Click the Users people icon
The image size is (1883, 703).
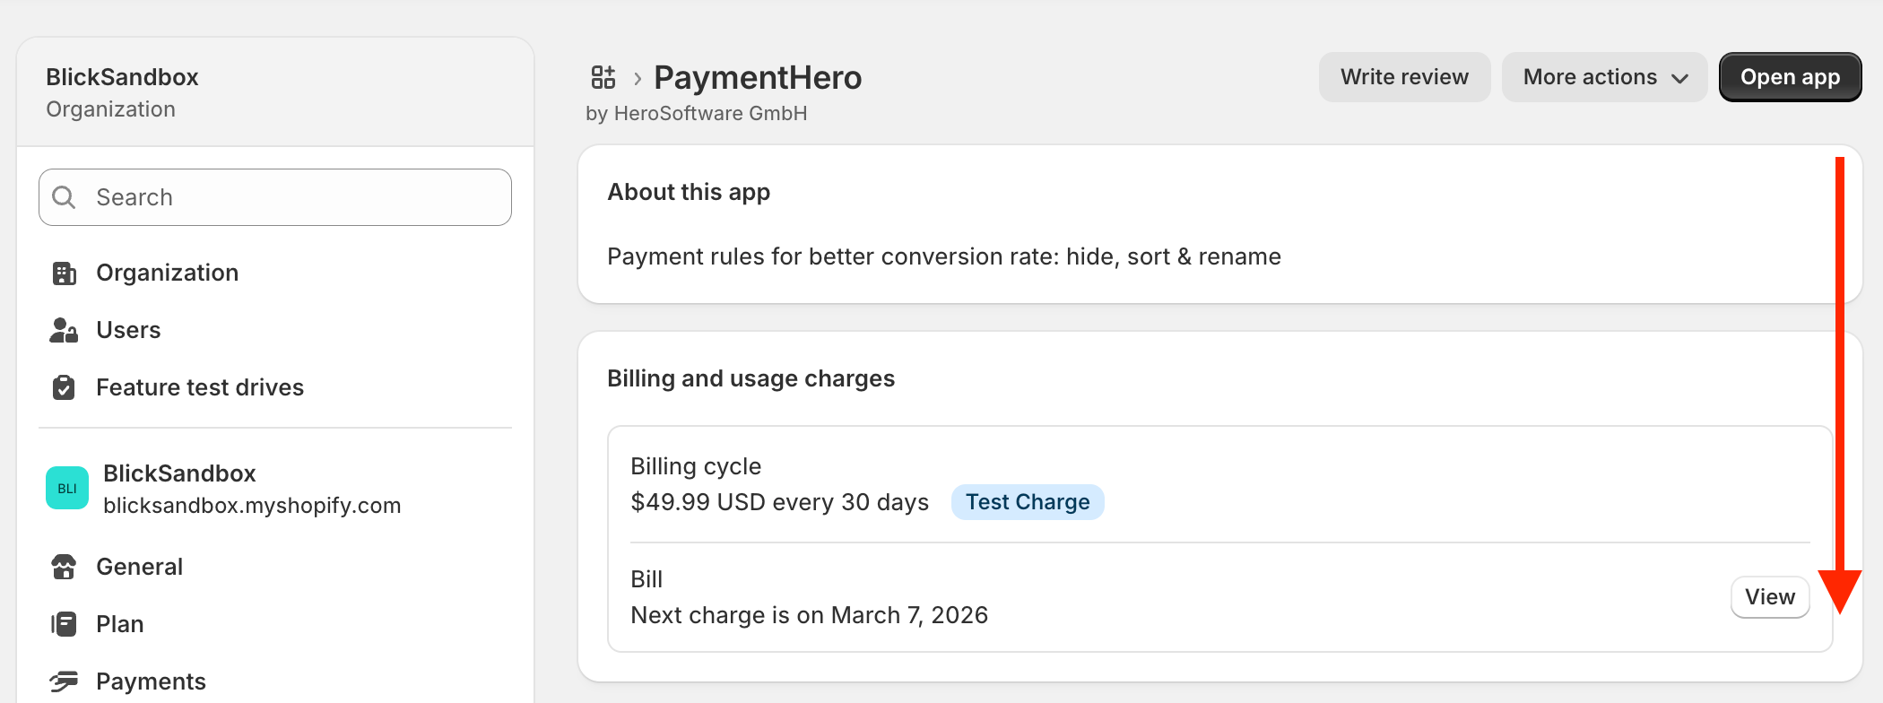pos(64,330)
